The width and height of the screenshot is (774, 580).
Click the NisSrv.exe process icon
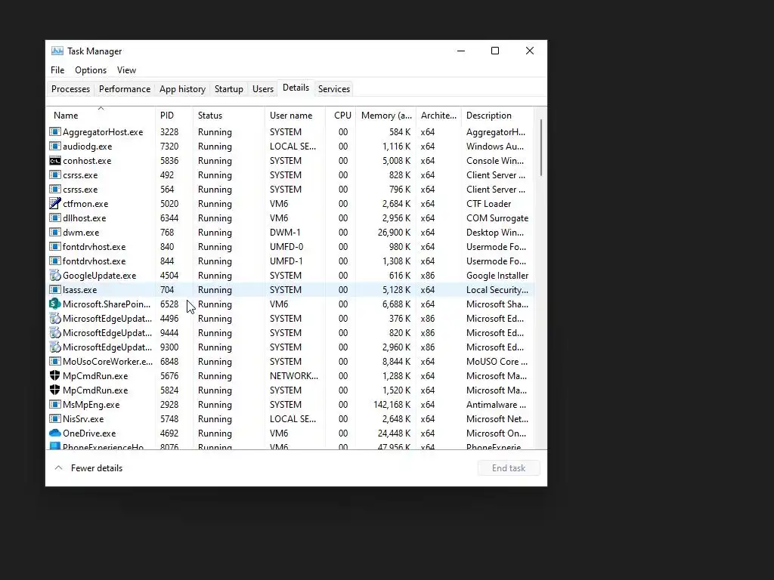pyautogui.click(x=54, y=418)
